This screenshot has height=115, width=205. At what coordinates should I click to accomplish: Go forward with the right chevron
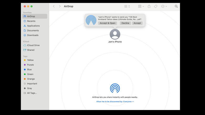point(60,6)
